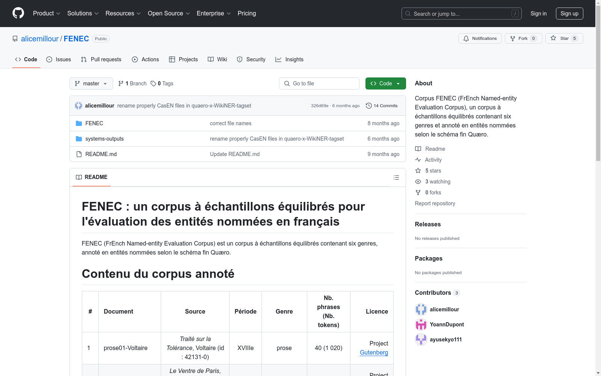Click the fork icon beside 0 forks
Image resolution: width=601 pixels, height=376 pixels.
(418, 193)
